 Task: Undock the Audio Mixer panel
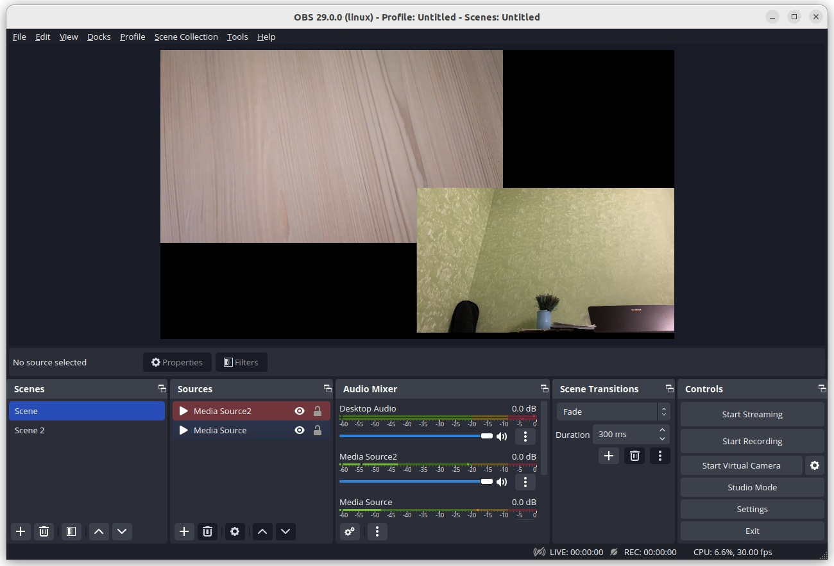544,388
